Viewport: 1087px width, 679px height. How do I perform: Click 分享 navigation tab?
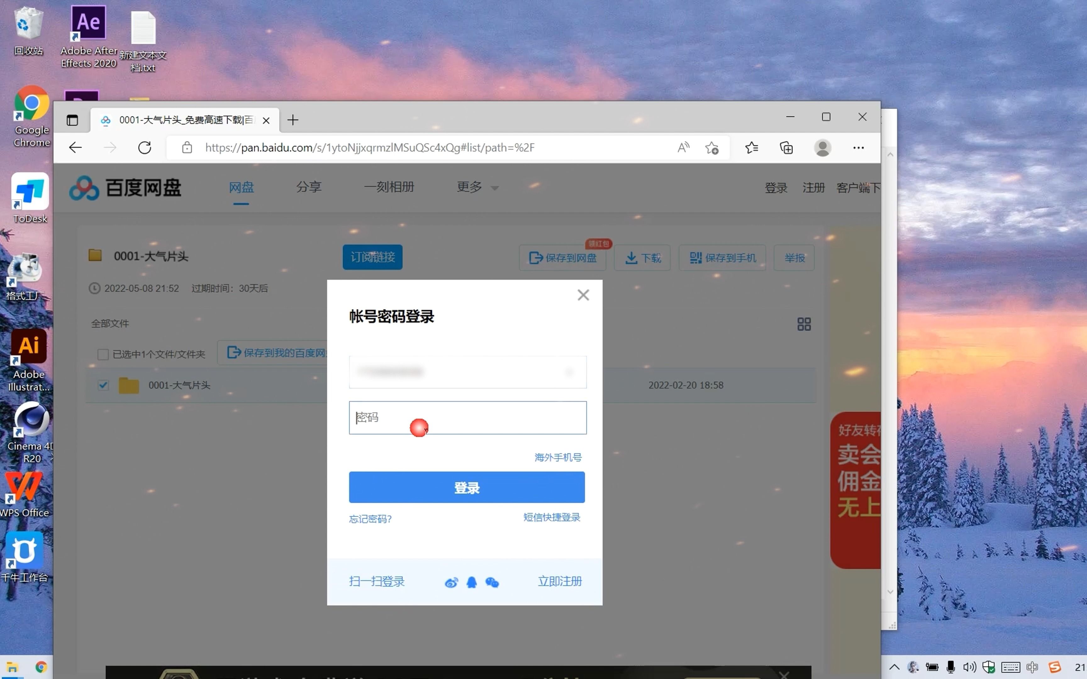click(x=309, y=187)
